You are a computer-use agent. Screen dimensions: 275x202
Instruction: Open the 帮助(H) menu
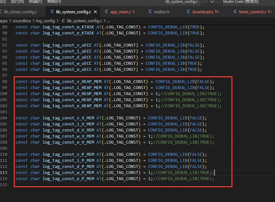tap(54, 2)
